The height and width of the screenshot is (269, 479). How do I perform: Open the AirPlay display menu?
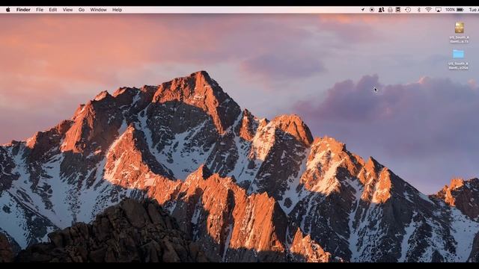tap(439, 10)
